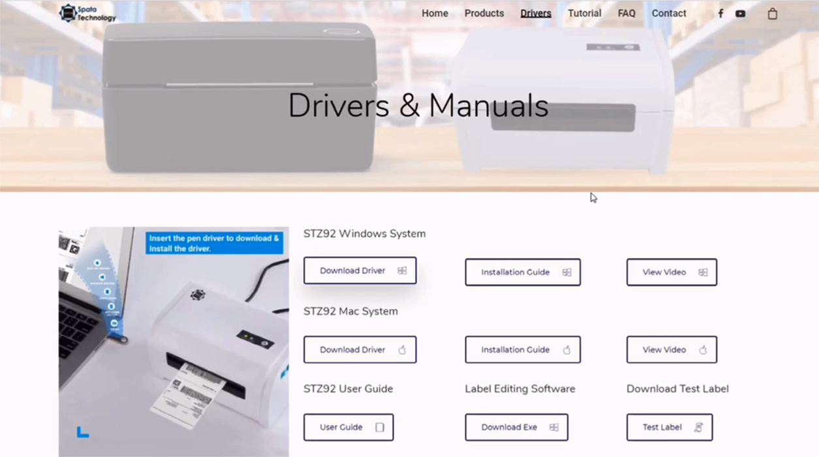The width and height of the screenshot is (819, 457).
Task: Open the shopping bag cart
Action: [x=772, y=14]
